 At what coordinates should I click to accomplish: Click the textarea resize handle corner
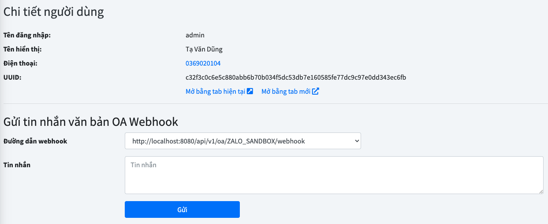click(541, 191)
